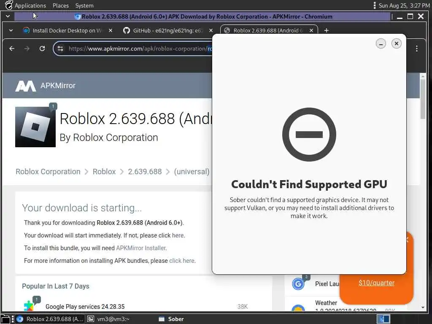432x324 pixels.
Task: Click the $10/quarter offer link
Action: (x=376, y=283)
